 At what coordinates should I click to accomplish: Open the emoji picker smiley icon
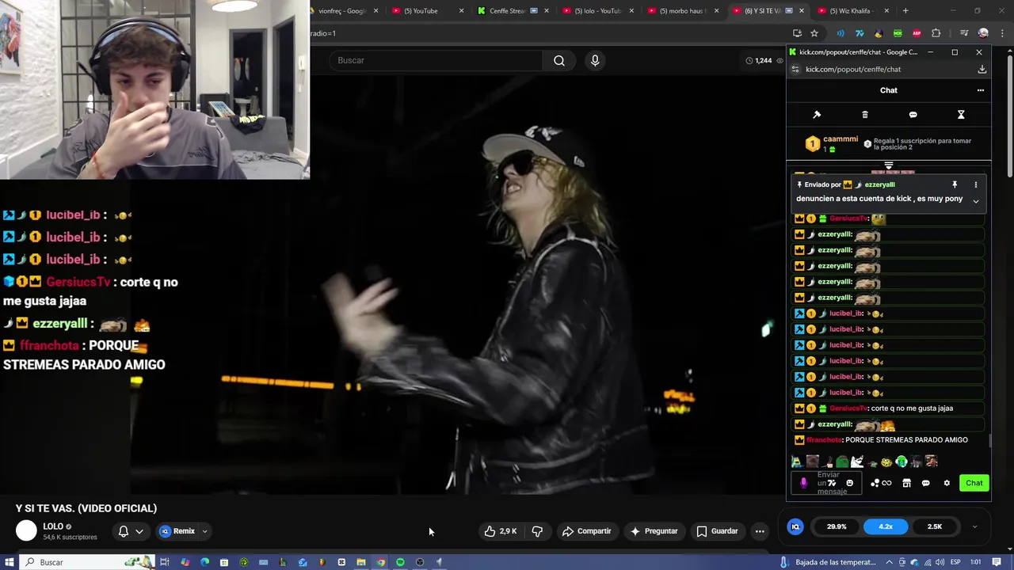coord(850,483)
